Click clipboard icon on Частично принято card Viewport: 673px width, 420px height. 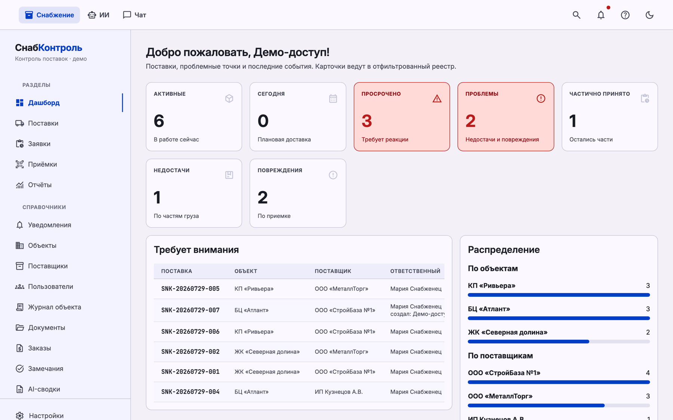645,99
